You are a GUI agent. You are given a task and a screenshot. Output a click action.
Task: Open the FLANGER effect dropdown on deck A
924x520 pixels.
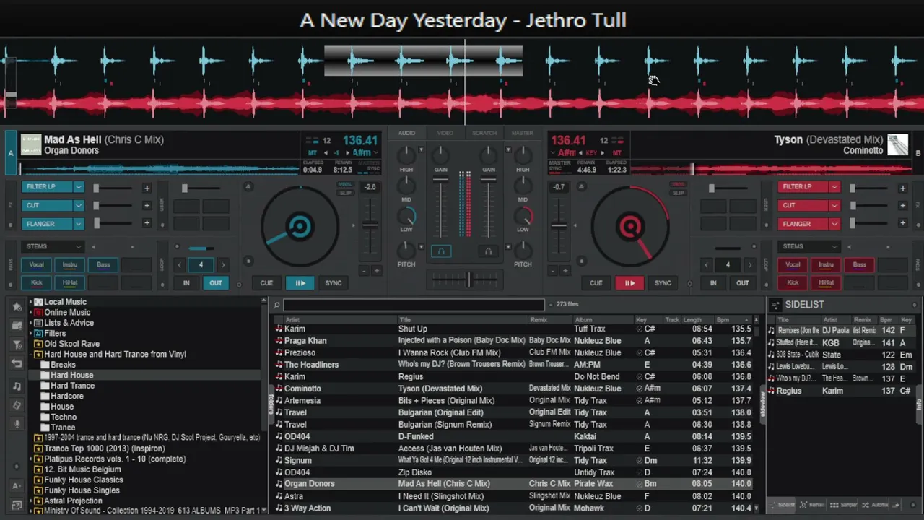[x=79, y=224]
